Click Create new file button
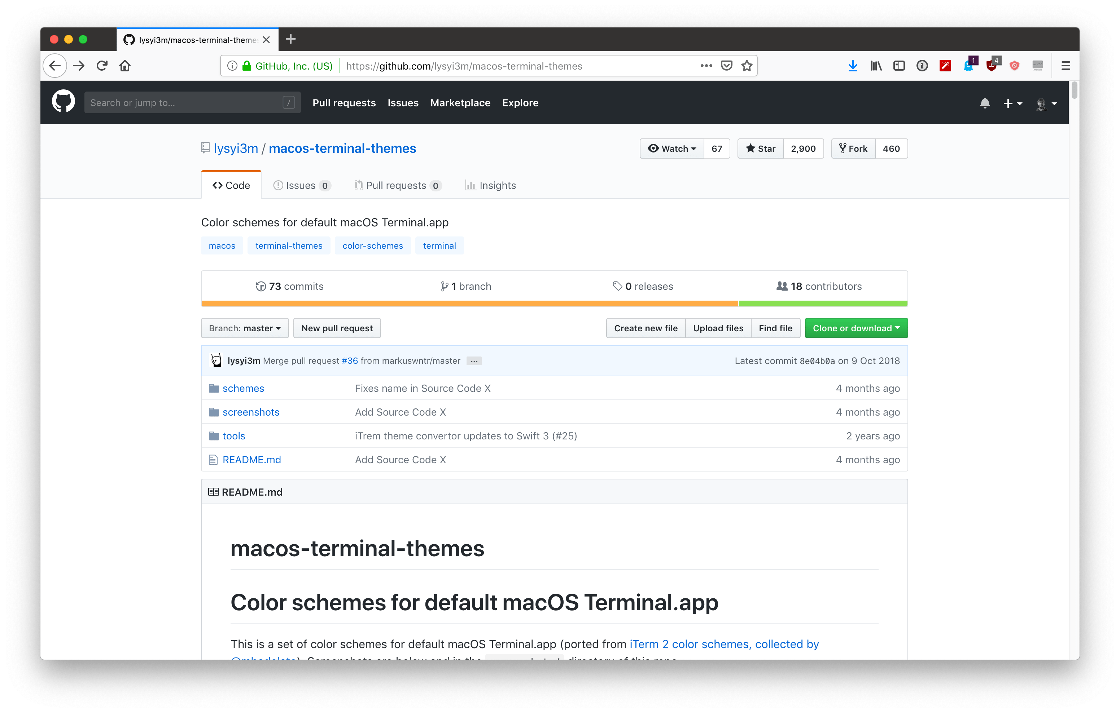1120x713 pixels. pyautogui.click(x=645, y=328)
